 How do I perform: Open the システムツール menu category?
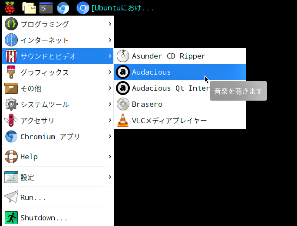[58, 104]
